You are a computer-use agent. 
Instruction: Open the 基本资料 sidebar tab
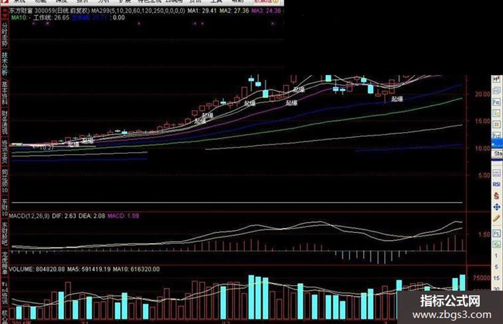tap(4, 93)
